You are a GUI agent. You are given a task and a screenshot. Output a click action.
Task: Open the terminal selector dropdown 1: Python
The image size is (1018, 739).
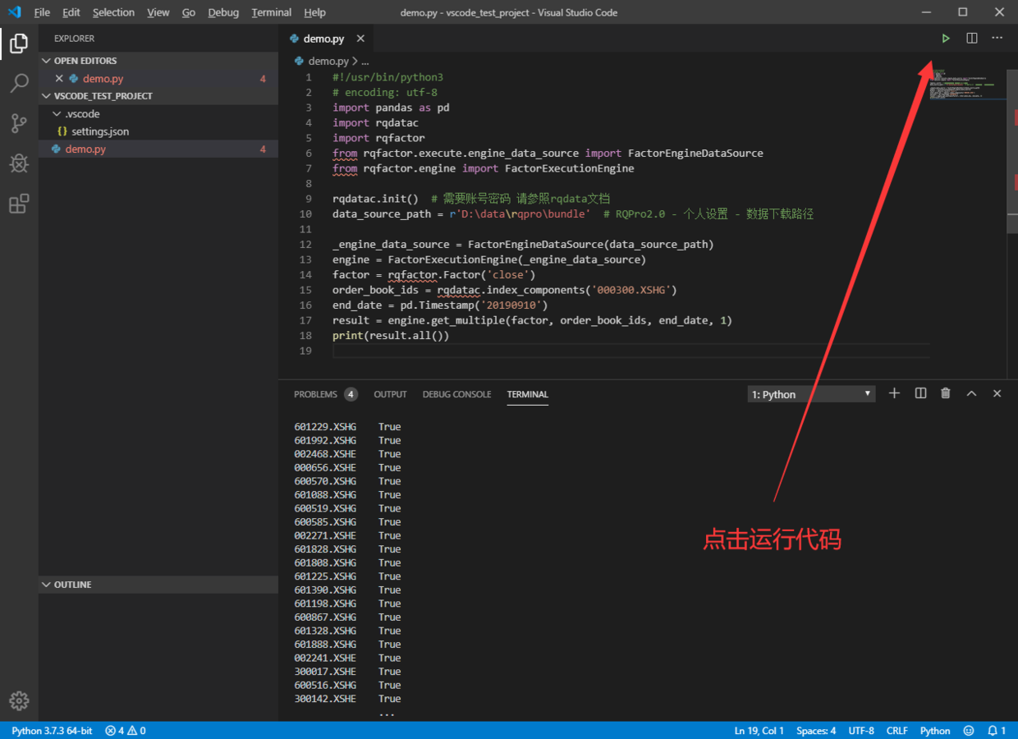coord(811,394)
